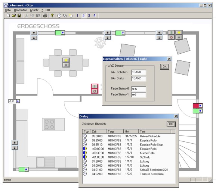Raise the top-left window blind arrow
Image resolution: width=216 pixels, height=191 pixels.
(x=34, y=33)
